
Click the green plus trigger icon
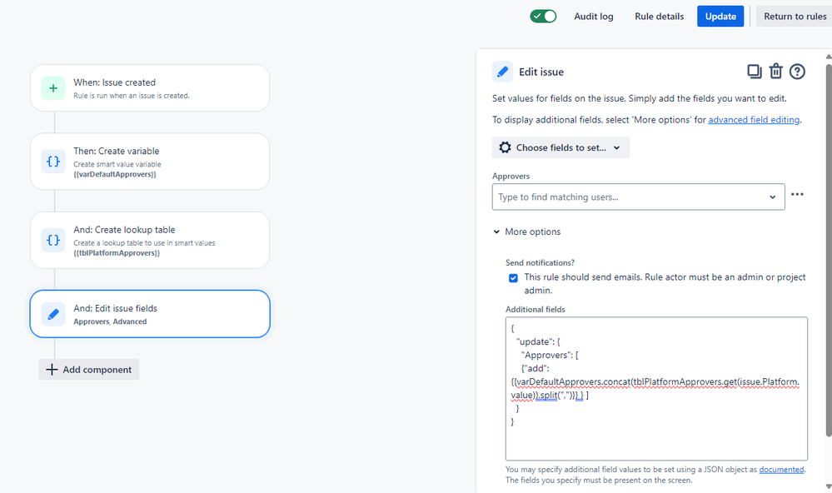[53, 88]
